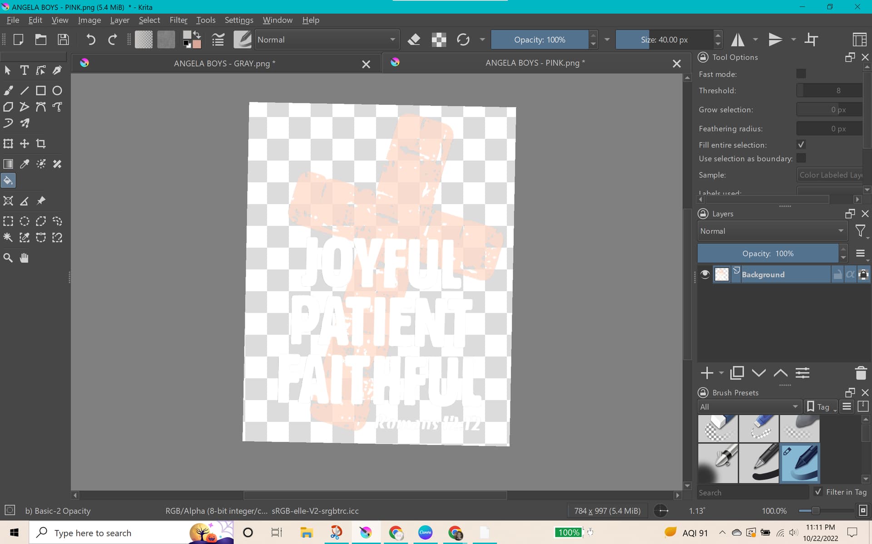The height and width of the screenshot is (544, 872).
Task: Choose the Rectangular Selection tool
Action: tap(8, 221)
